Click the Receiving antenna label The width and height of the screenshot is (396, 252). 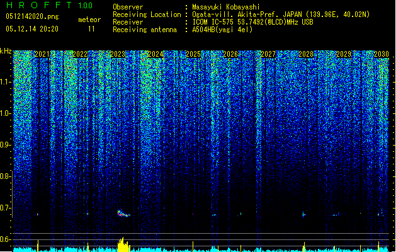coord(145,30)
